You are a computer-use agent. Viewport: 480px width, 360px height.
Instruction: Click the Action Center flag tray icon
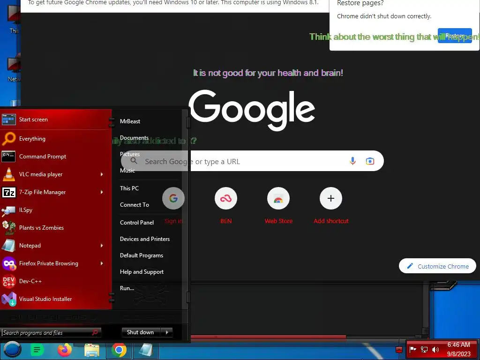(x=412, y=349)
